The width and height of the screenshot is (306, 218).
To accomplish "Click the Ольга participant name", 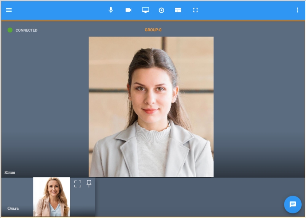I will coord(13,209).
